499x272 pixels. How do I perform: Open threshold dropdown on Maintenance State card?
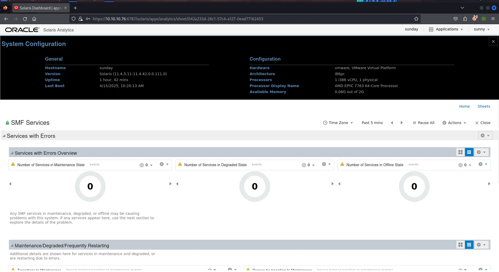point(146,165)
